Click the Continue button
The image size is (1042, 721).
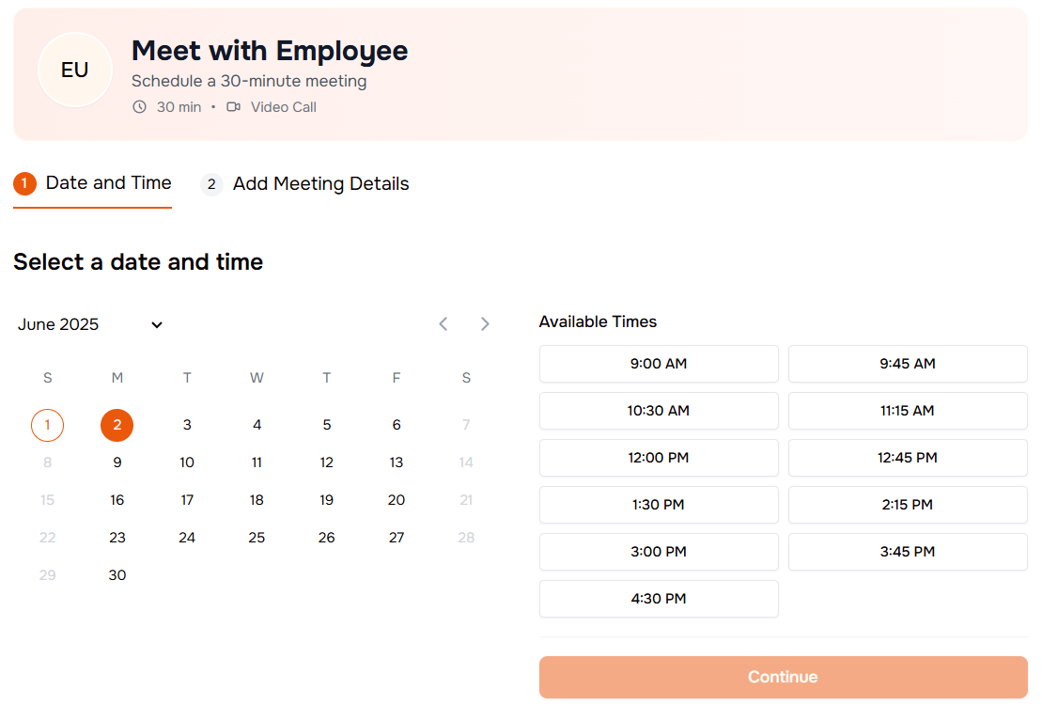(782, 677)
